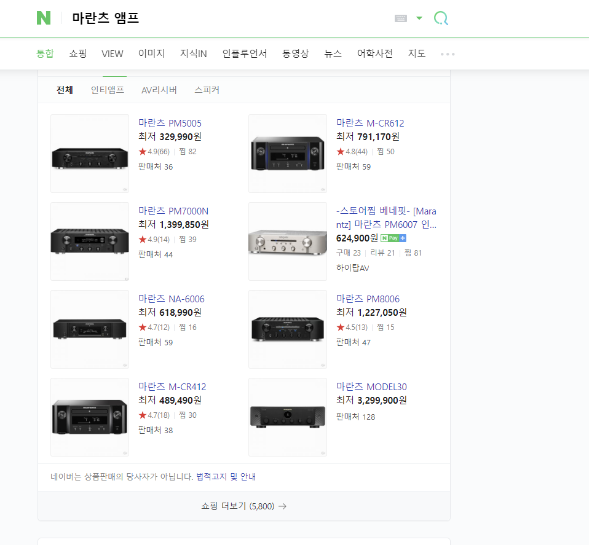Open the 마란츠 PM8006 product link
This screenshot has width=589, height=545.
tap(368, 299)
